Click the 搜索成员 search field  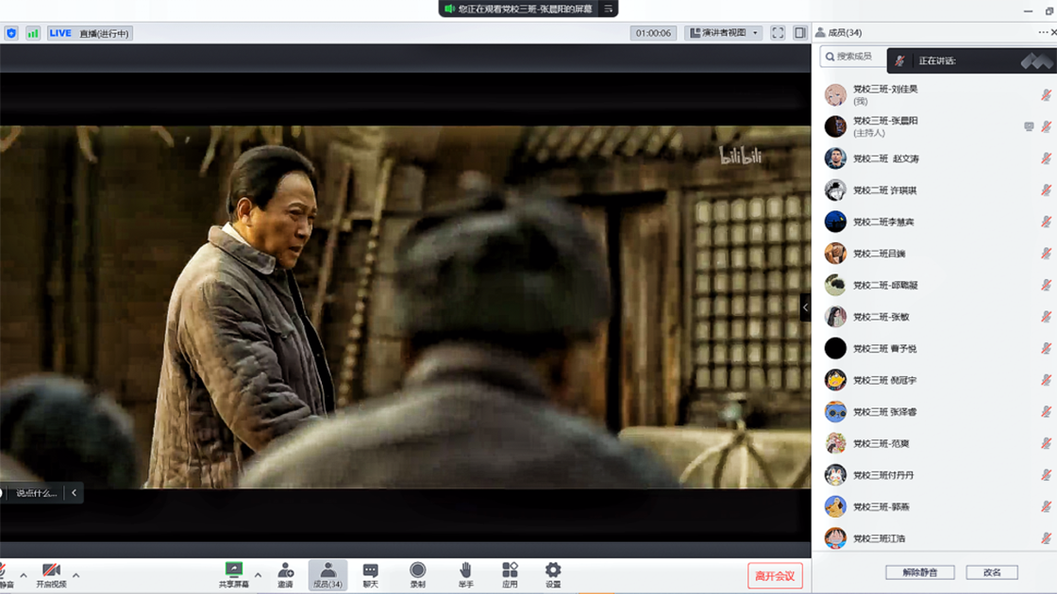click(x=853, y=57)
